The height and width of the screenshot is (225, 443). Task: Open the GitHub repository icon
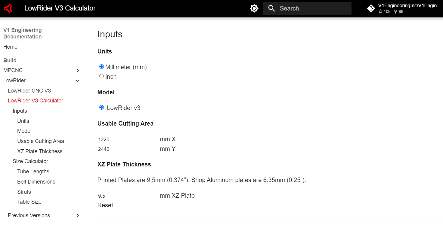tap(371, 8)
